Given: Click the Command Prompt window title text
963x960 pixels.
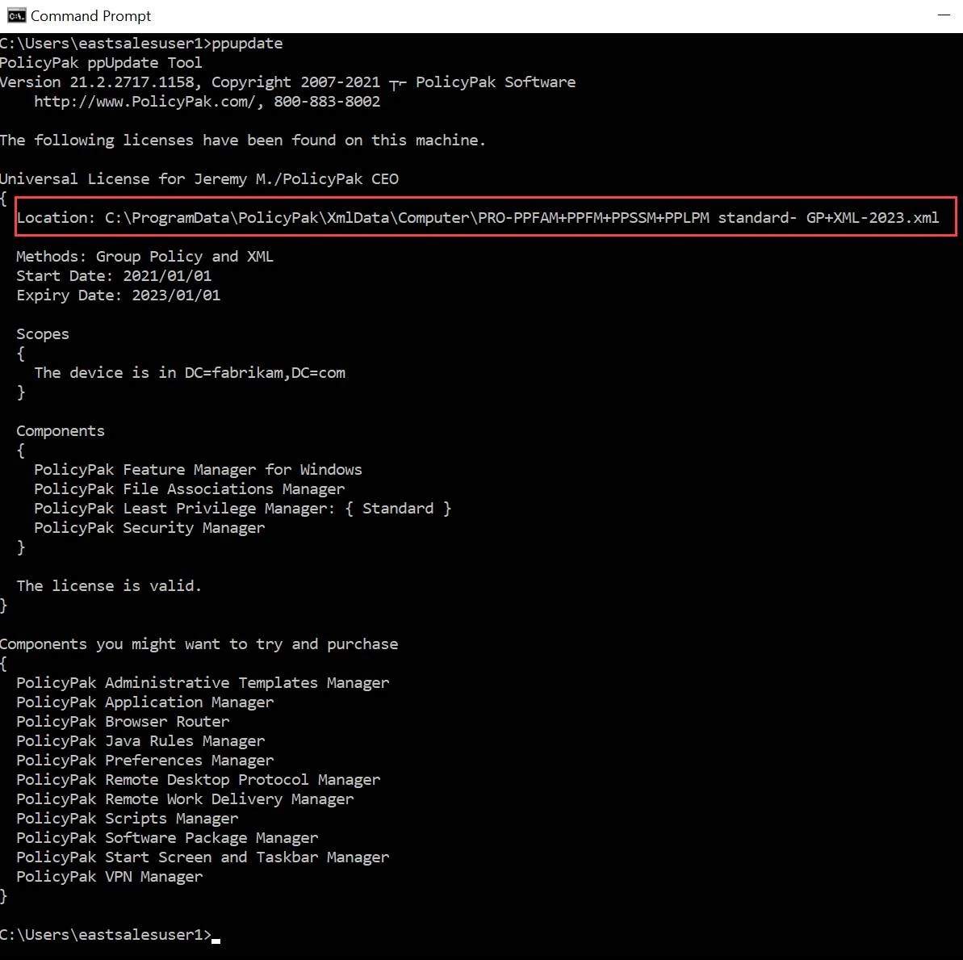Looking at the screenshot, I should [90, 15].
